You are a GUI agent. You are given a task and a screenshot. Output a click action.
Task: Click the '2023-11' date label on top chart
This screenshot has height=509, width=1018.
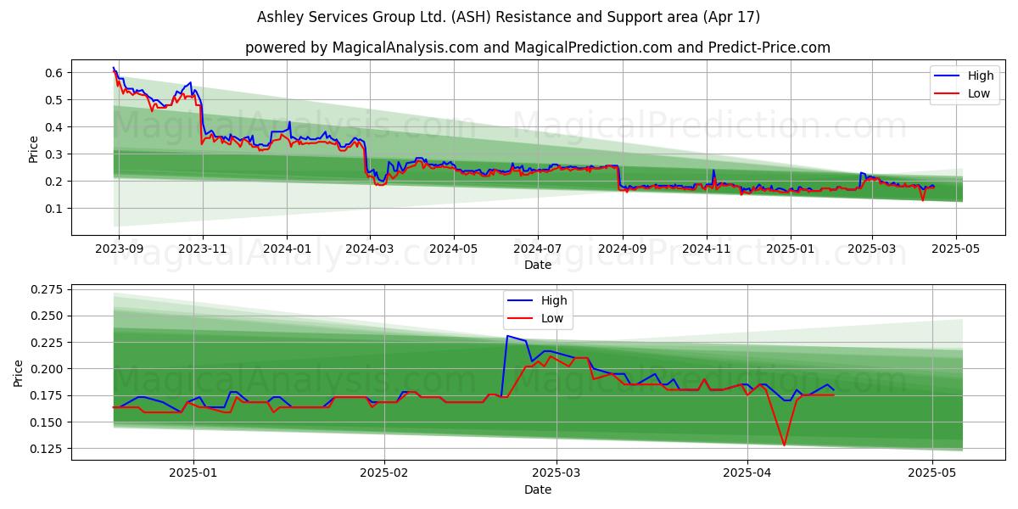(202, 249)
